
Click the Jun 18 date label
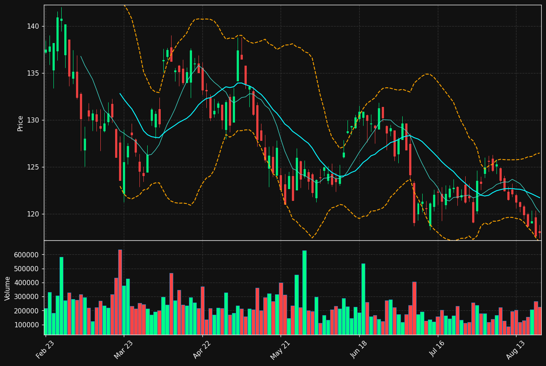tap(359, 349)
